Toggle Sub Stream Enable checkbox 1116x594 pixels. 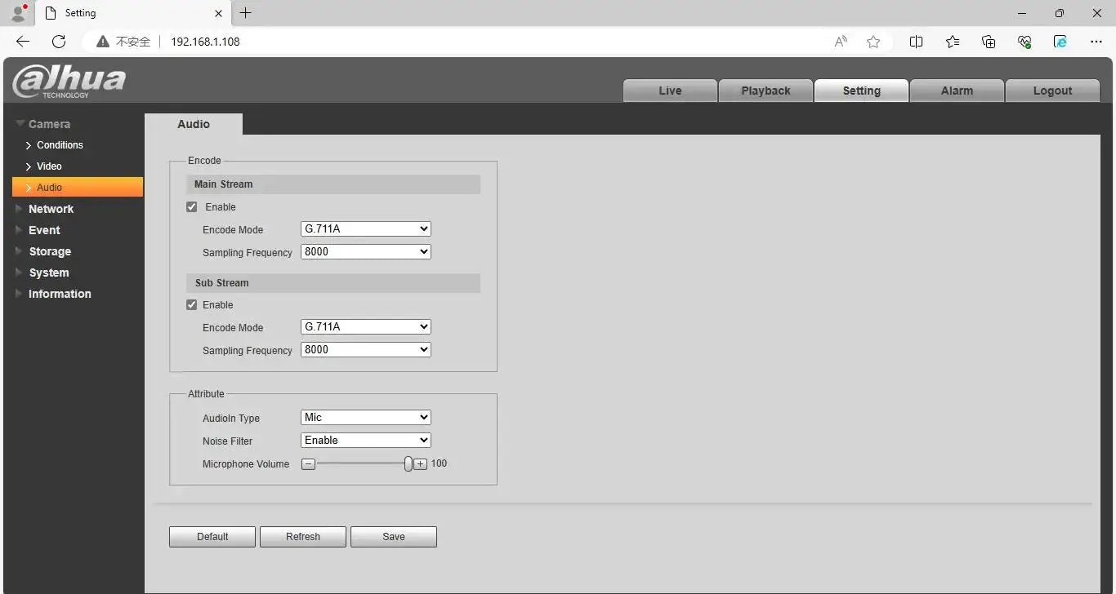(x=192, y=305)
